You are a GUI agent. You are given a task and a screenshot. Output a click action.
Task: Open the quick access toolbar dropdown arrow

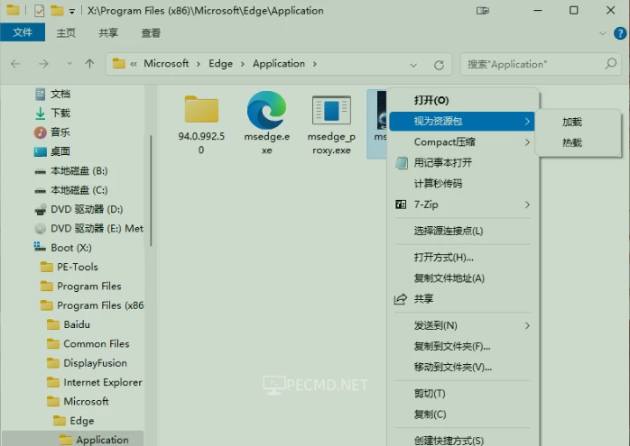point(71,11)
